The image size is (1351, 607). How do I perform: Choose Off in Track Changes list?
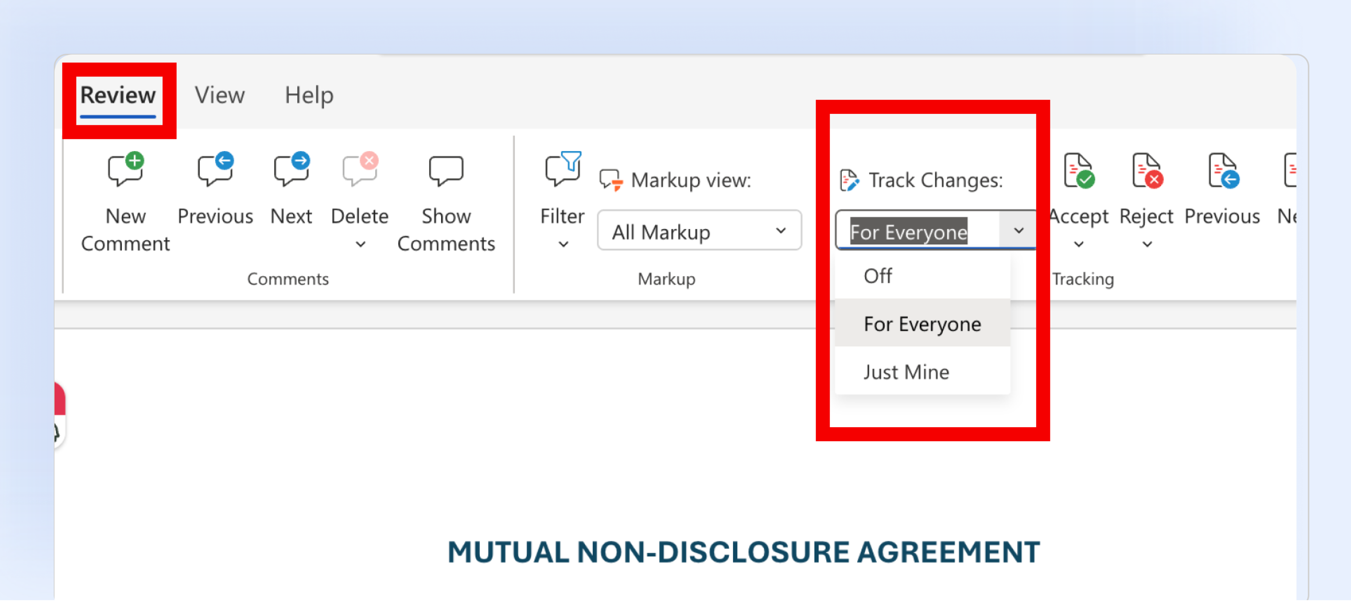point(922,276)
